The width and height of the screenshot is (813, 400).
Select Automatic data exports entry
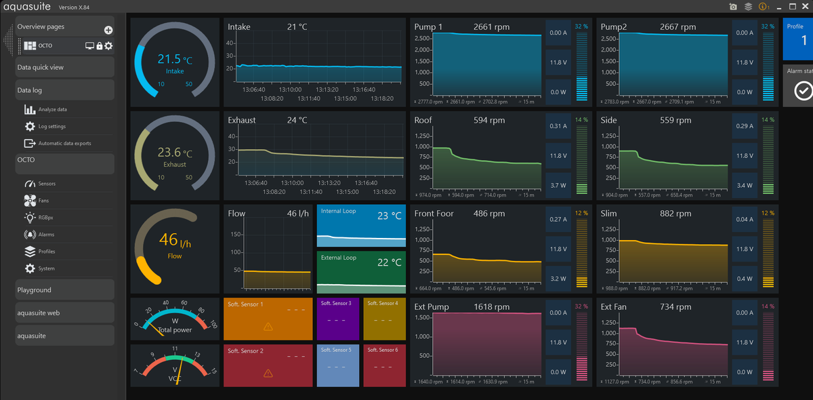(x=65, y=143)
